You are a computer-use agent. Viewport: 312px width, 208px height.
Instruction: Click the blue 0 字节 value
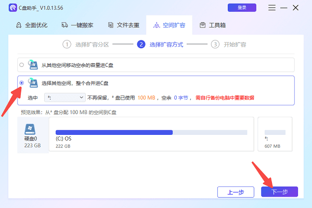tap(181, 98)
